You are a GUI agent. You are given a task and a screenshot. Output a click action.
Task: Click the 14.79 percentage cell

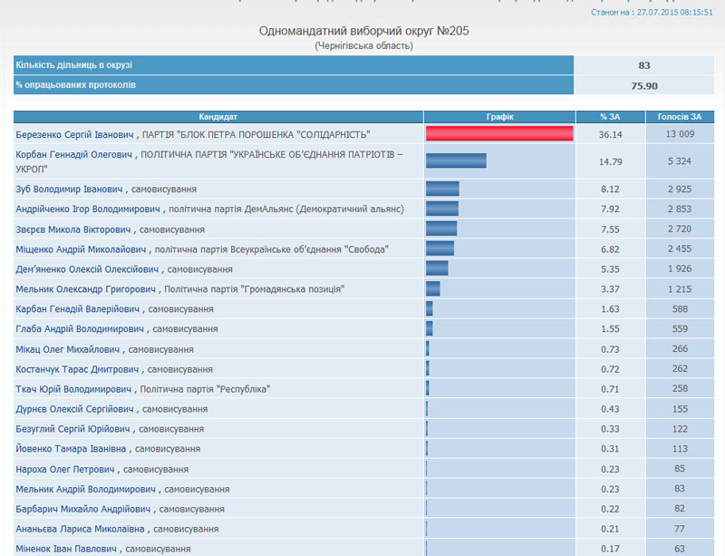tap(610, 162)
